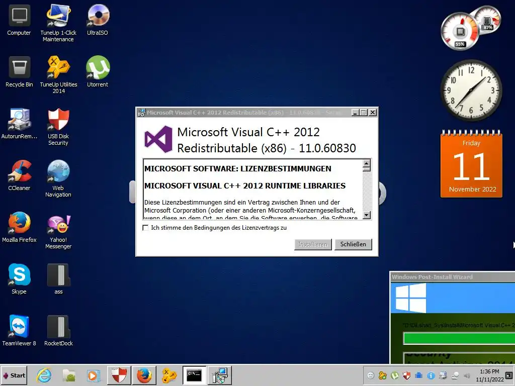Click the smiley face tray icon
The width and height of the screenshot is (515, 386).
(371, 375)
